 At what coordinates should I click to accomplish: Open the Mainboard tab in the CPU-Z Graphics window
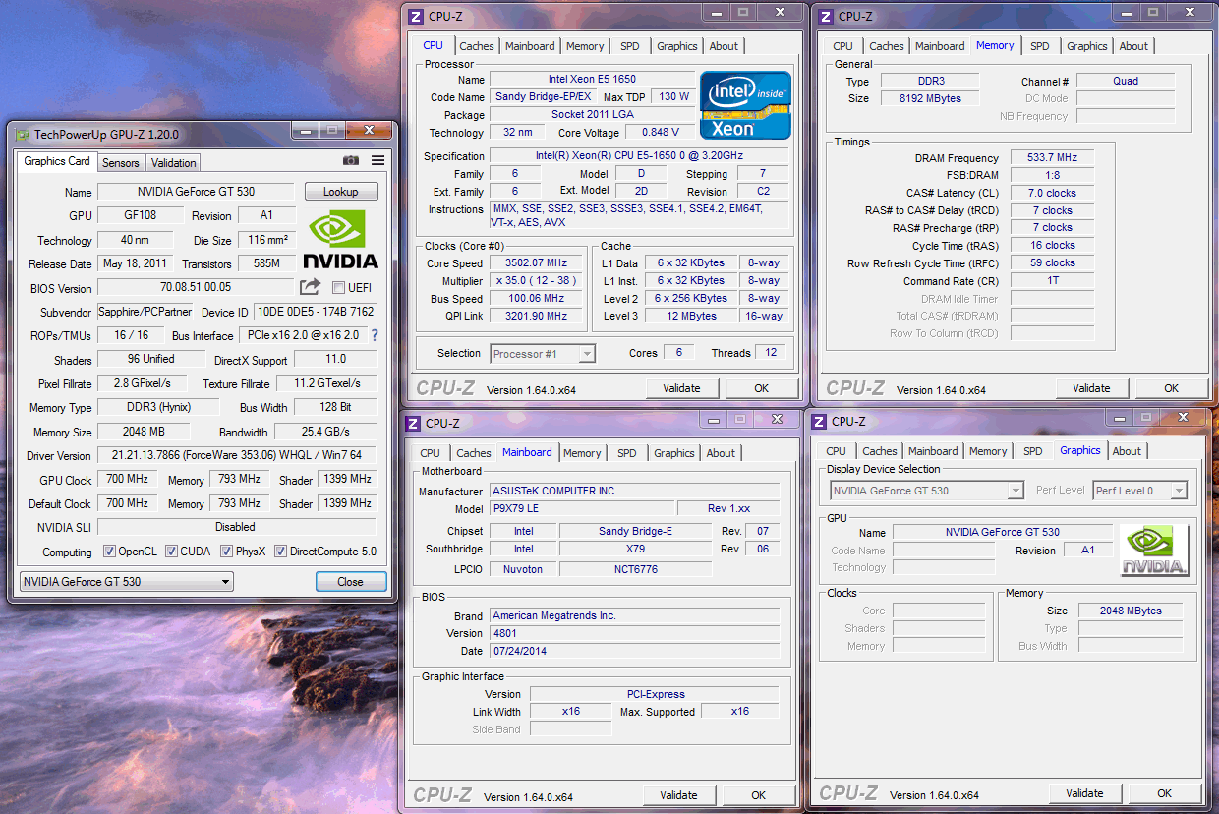tap(933, 451)
